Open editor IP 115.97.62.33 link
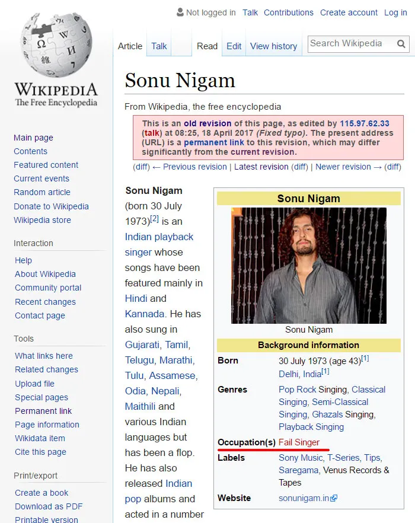 [364, 123]
